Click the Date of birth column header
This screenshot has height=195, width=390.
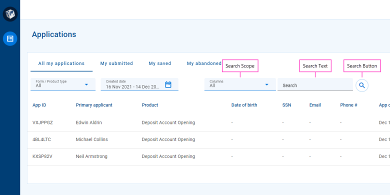[x=244, y=105]
